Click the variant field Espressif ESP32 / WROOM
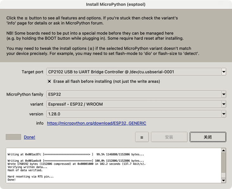This screenshot has width=232, height=189. coord(134,104)
